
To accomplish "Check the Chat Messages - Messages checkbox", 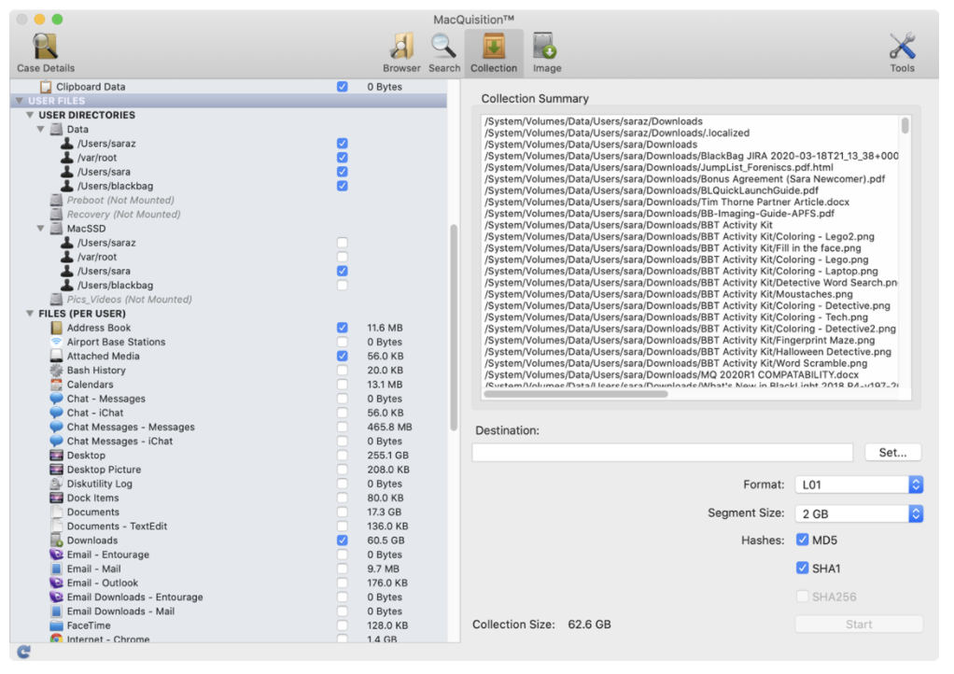I will (x=343, y=427).
